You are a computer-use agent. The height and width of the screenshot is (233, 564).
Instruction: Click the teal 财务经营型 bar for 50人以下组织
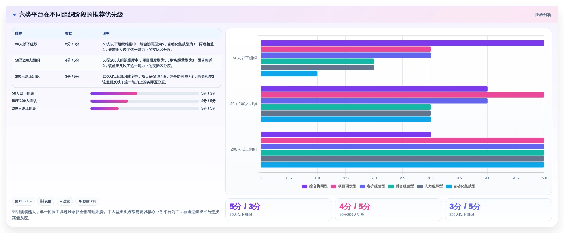(x=317, y=61)
